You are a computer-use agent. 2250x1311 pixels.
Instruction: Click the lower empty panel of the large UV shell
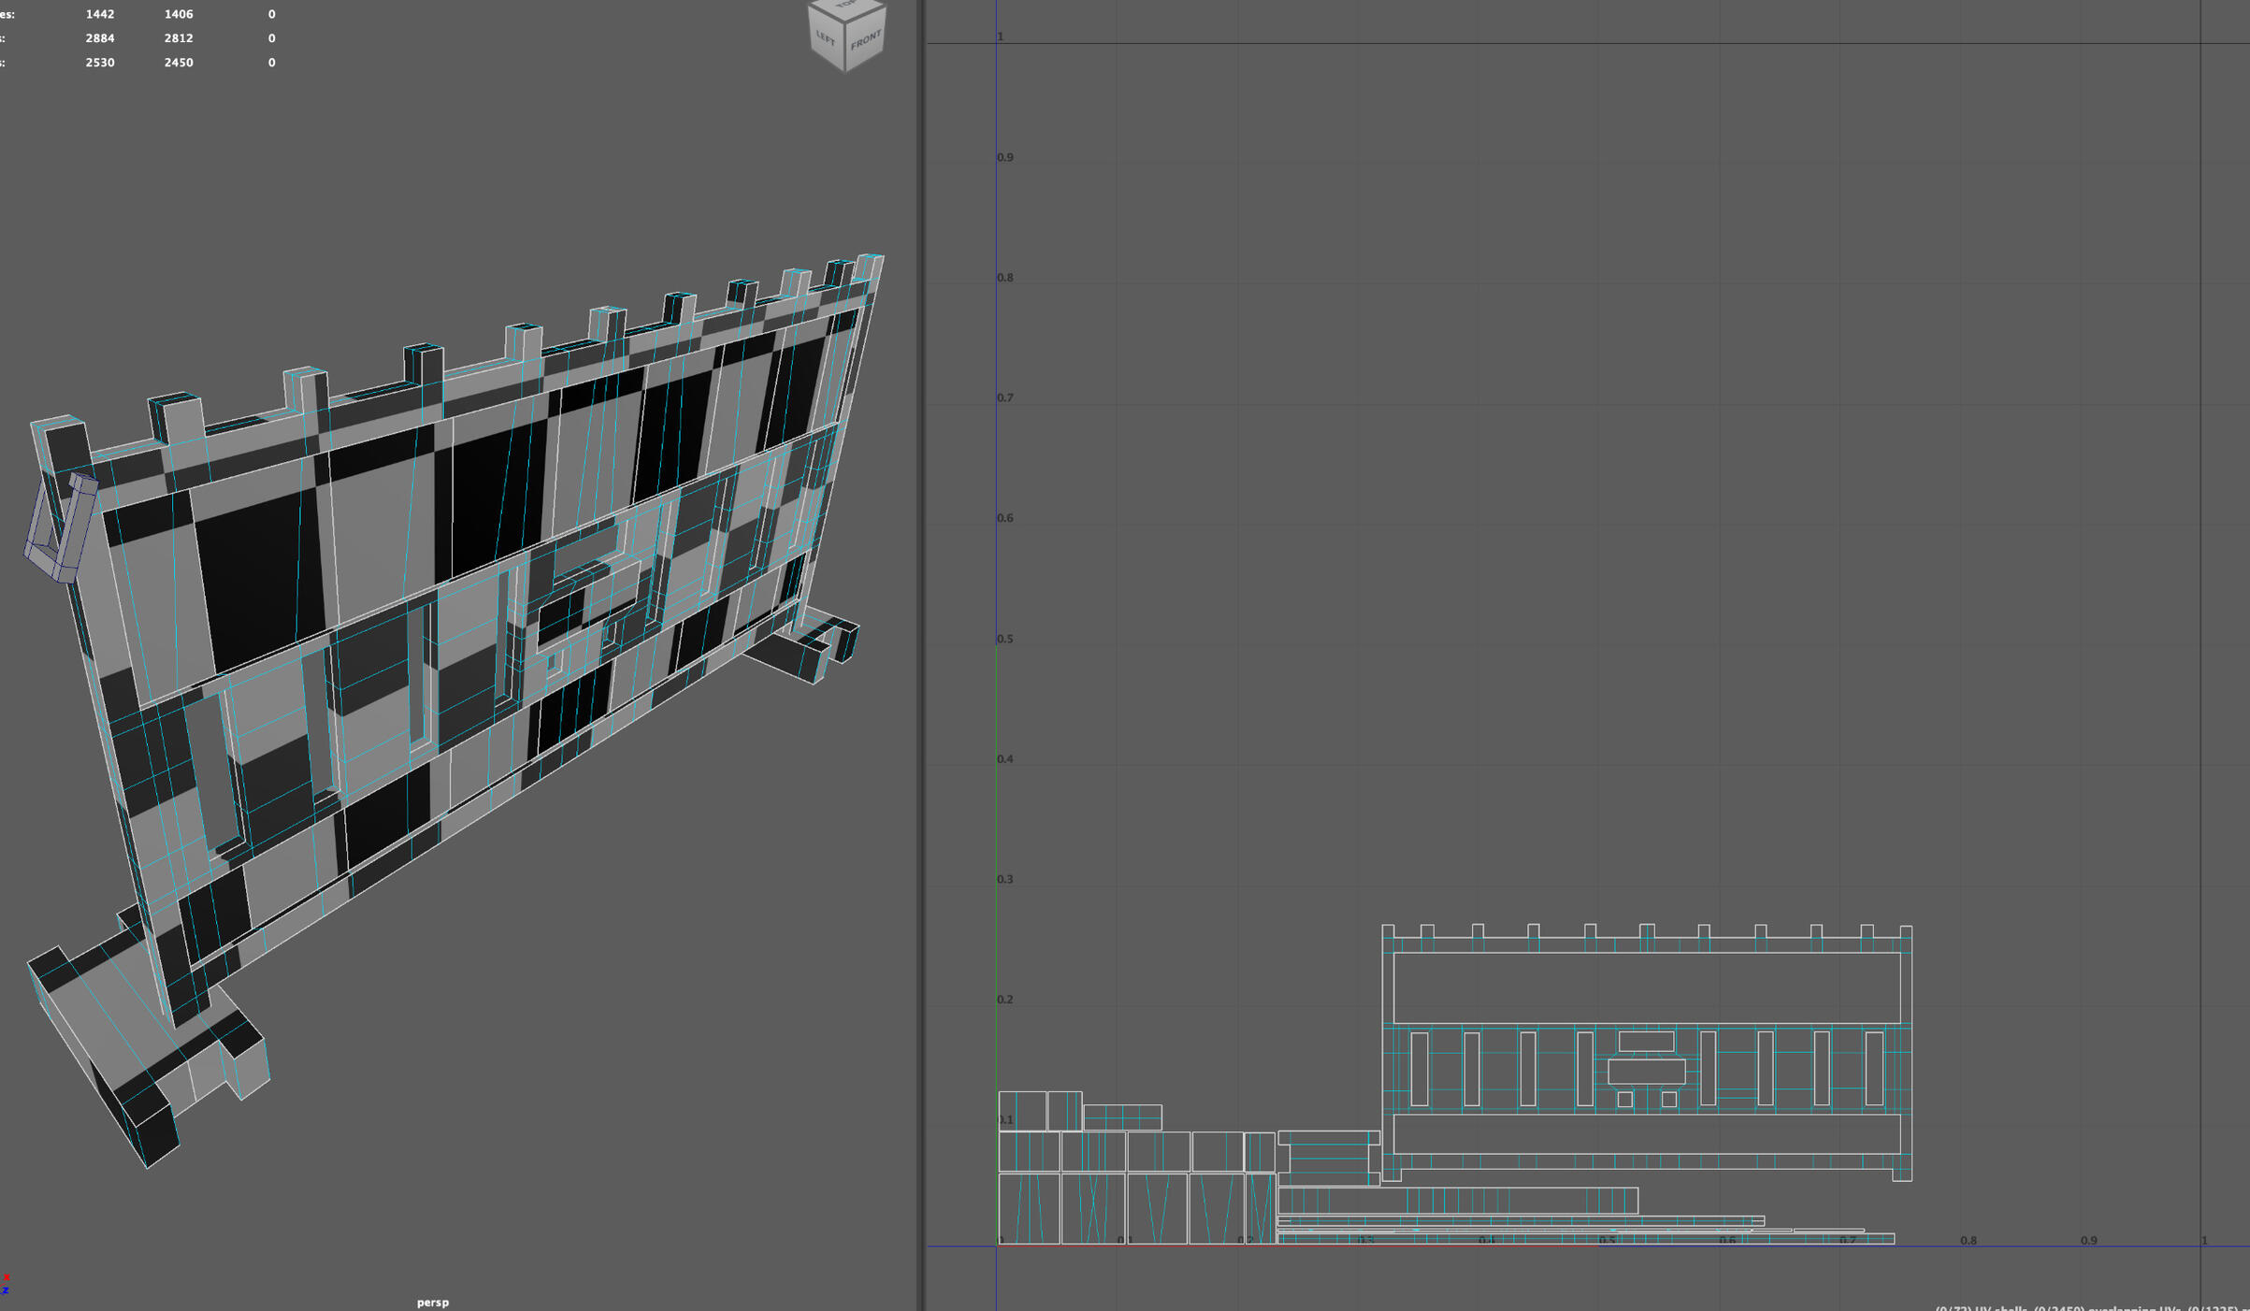point(1646,1133)
